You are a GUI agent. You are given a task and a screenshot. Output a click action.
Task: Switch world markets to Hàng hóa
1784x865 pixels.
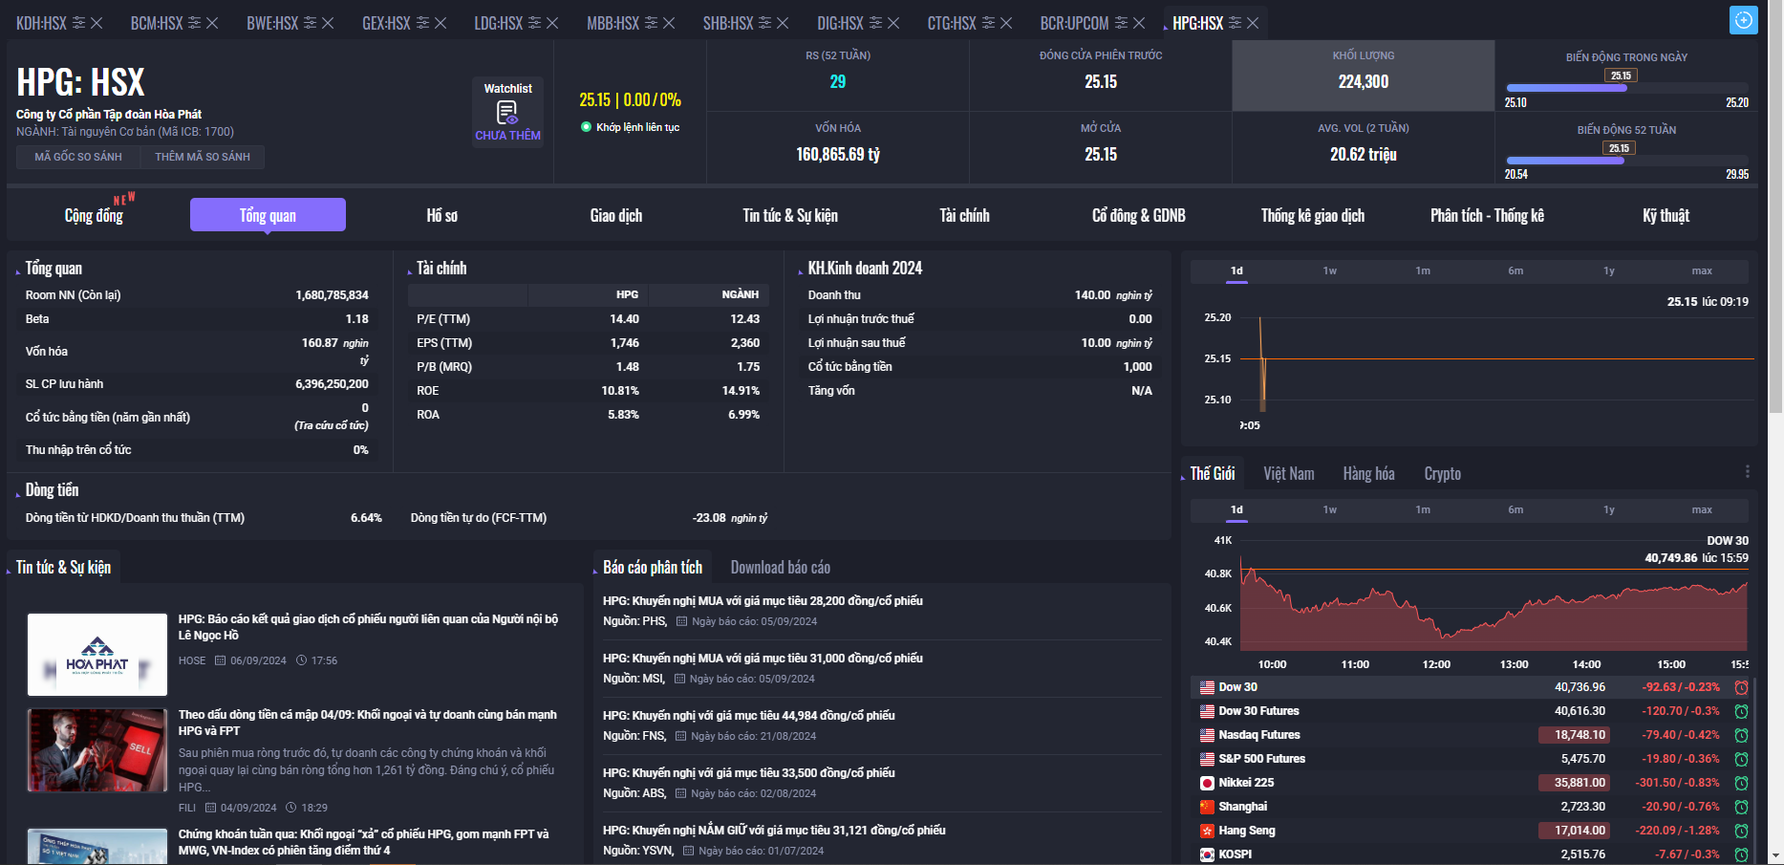(x=1368, y=473)
